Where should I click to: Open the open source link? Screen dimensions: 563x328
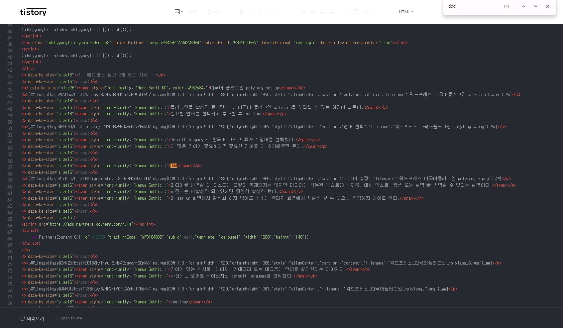coord(68,318)
